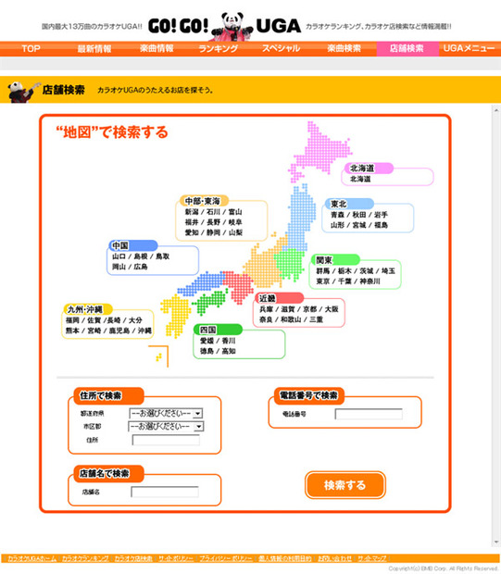The width and height of the screenshot is (501, 574).
Task: Click the 高知 prefecture link
Action: (x=229, y=351)
